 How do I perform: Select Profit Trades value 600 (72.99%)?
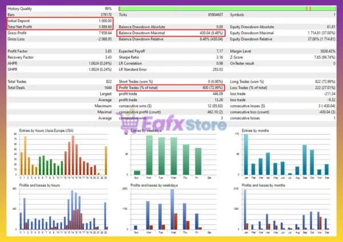click(x=213, y=87)
